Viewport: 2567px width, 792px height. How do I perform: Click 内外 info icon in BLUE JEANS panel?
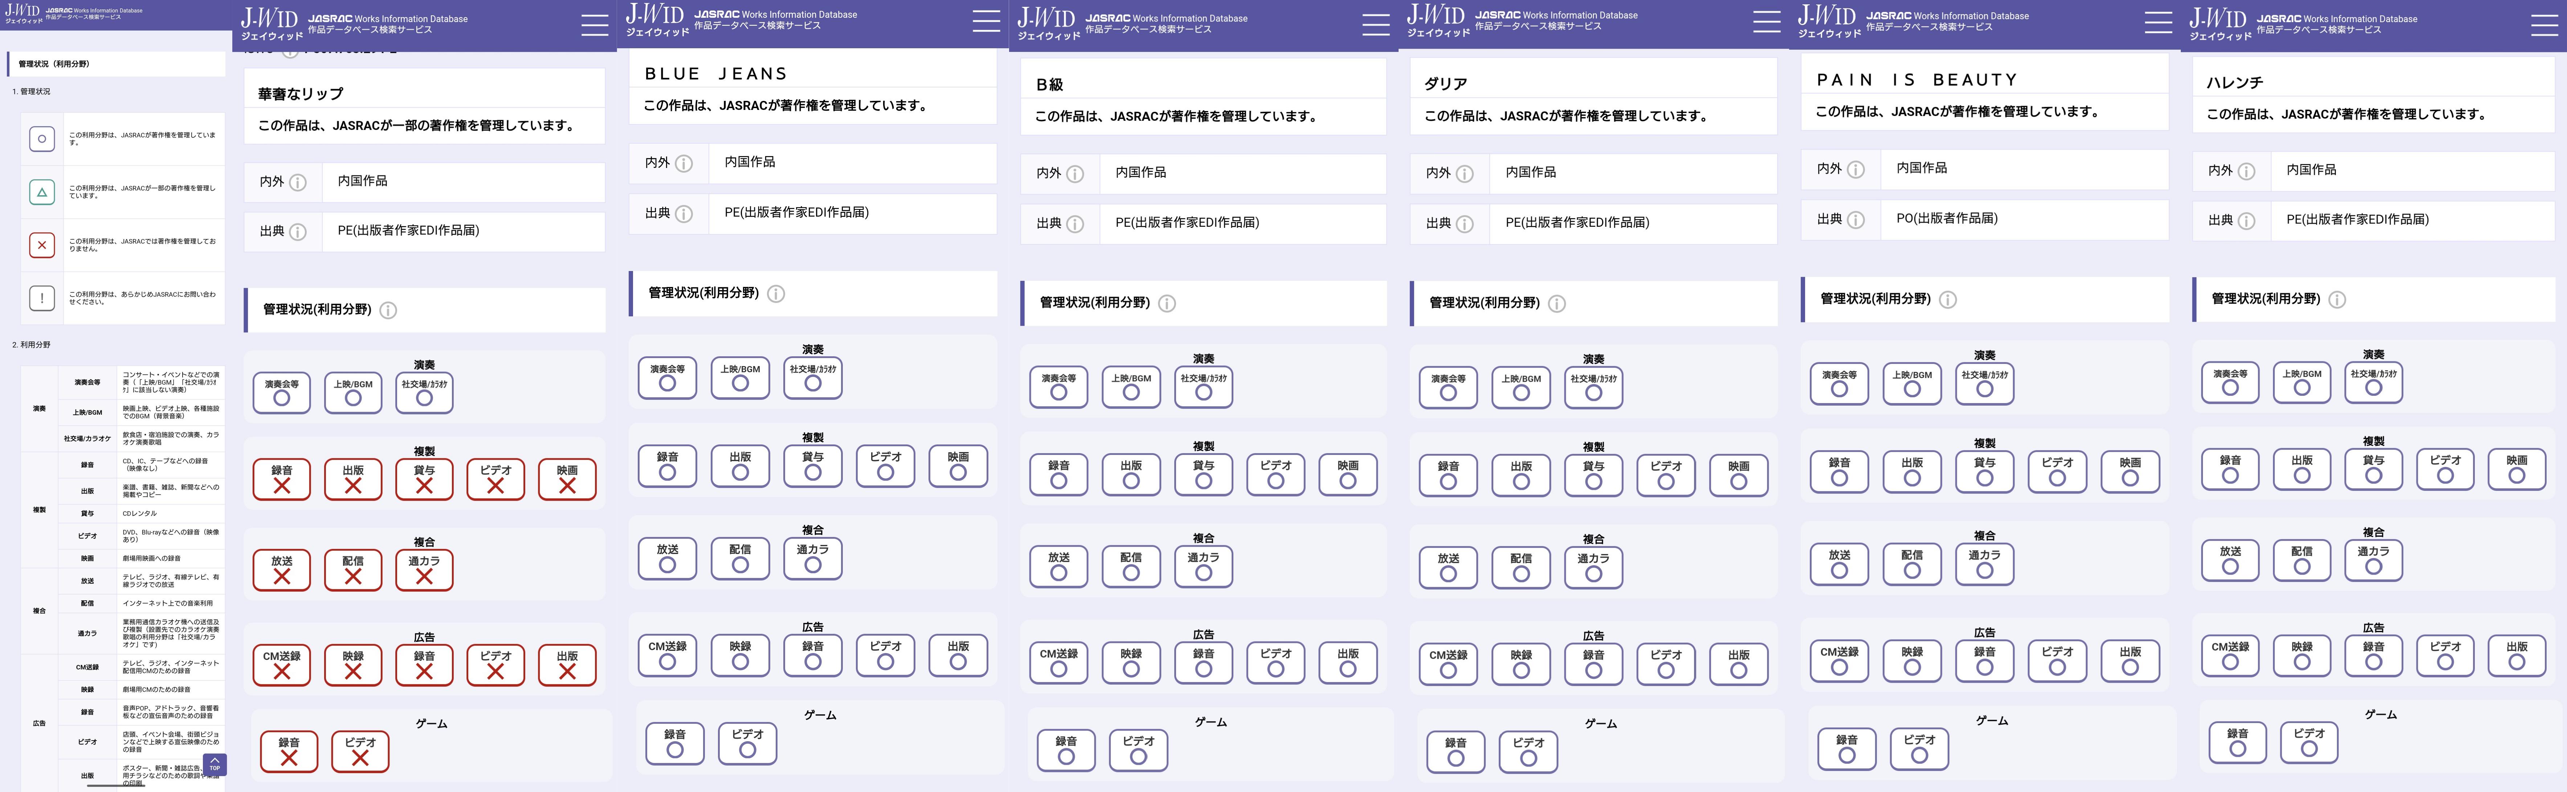(x=683, y=163)
